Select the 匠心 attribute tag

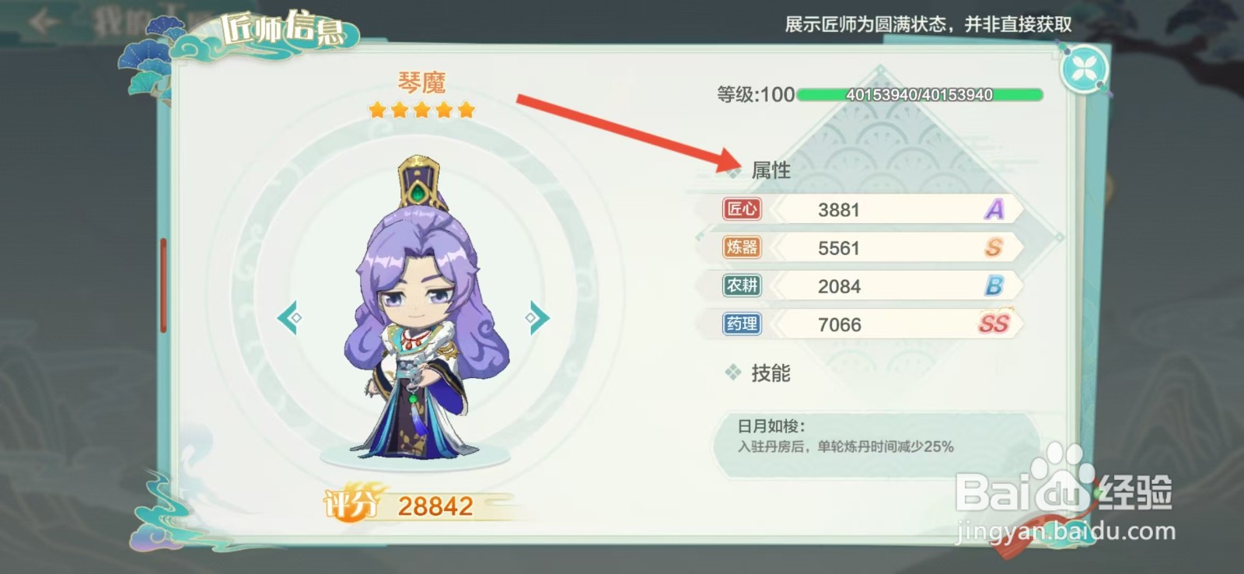pyautogui.click(x=742, y=209)
